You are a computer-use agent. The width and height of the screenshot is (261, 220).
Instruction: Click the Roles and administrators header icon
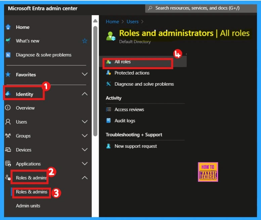[111, 36]
